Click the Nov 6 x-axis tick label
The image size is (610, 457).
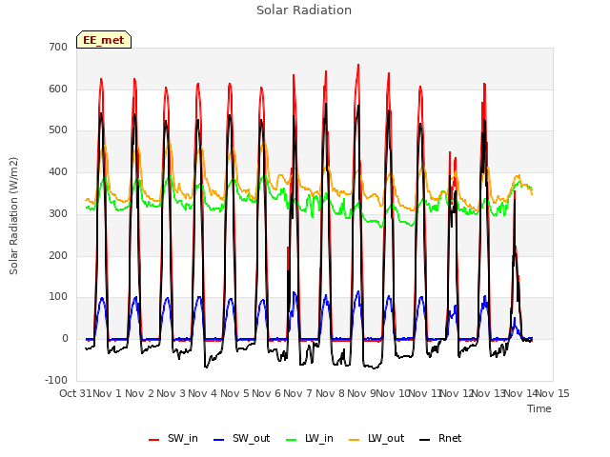click(266, 393)
